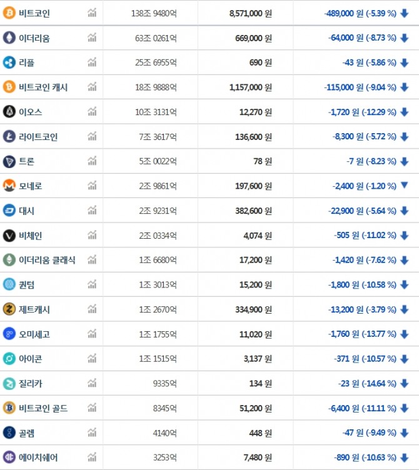Viewport: 419px width, 470px height.
Task: Open the chart icon beside 대시
Action: click(92, 211)
